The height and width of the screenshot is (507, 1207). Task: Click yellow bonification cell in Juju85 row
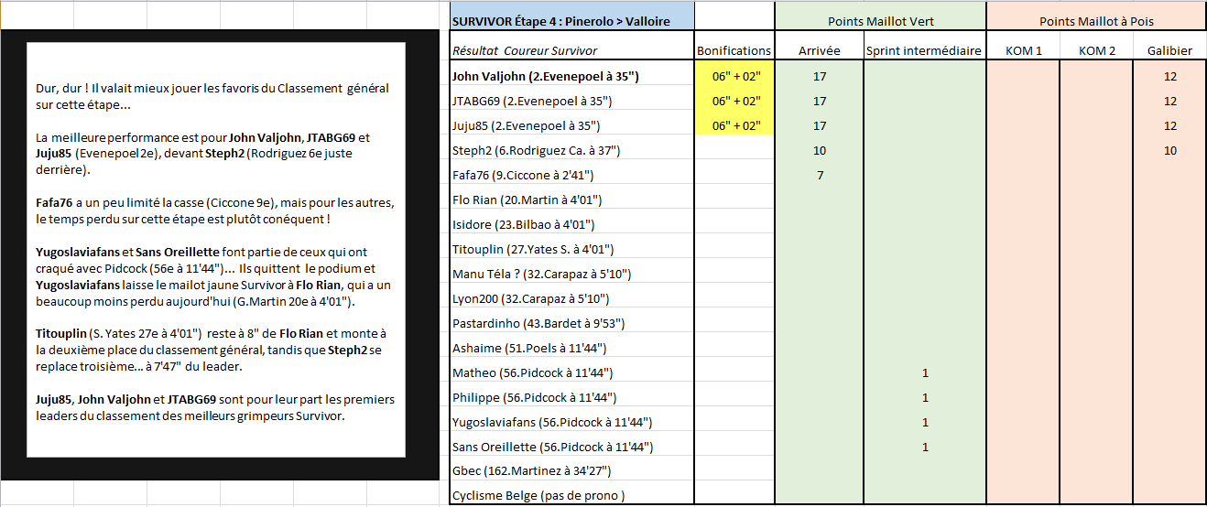coord(734,125)
